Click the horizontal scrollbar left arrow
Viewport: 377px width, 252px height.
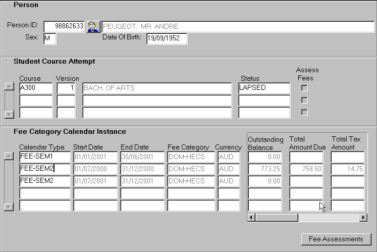coord(251,217)
